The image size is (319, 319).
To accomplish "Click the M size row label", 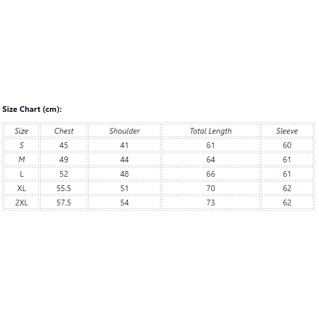I will point(21,159).
